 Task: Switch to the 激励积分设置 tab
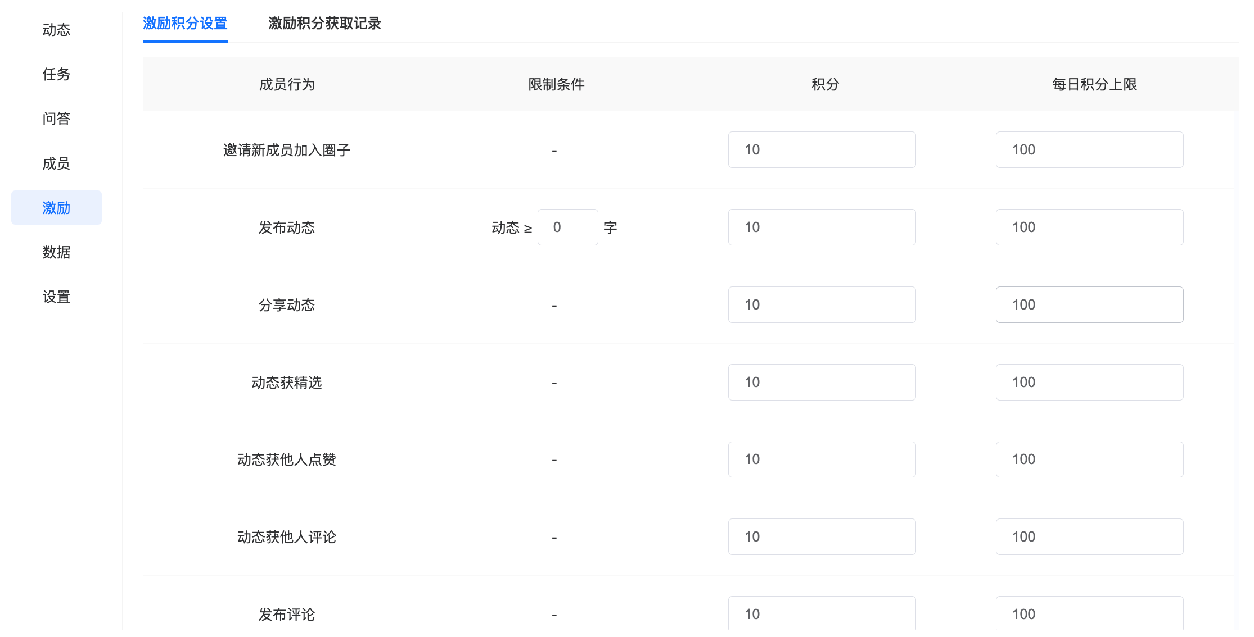point(185,24)
